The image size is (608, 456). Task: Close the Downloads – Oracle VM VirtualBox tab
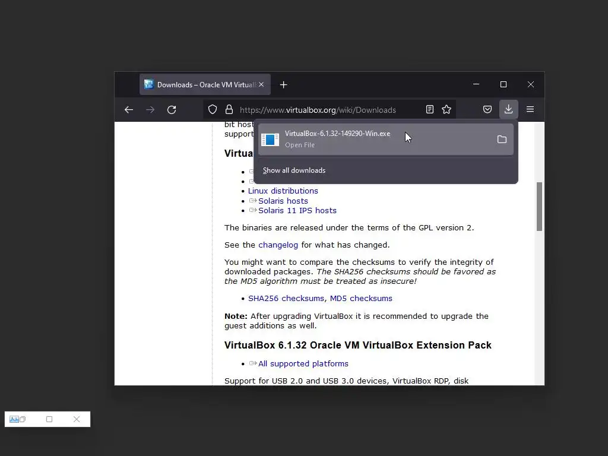[x=261, y=84]
